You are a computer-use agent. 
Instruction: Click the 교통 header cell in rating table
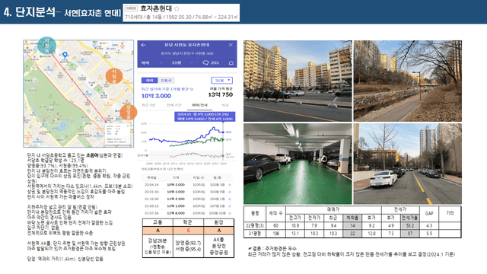click(x=158, y=222)
